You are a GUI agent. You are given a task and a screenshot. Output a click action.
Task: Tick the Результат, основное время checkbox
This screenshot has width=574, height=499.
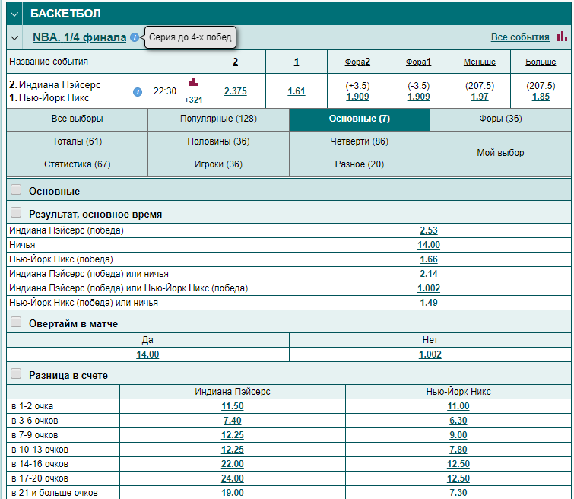16,212
